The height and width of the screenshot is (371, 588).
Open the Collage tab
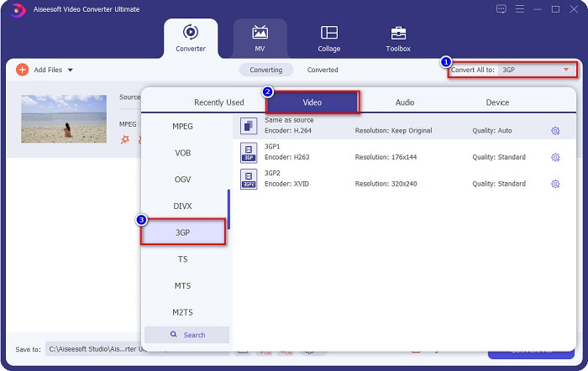tap(329, 39)
